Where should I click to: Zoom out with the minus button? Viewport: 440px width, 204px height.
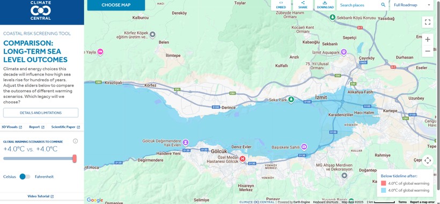427,51
